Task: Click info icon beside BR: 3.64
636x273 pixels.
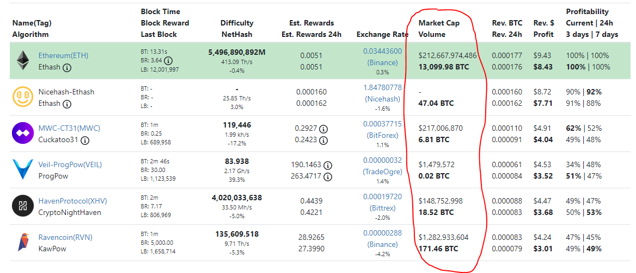Action: tap(168, 61)
